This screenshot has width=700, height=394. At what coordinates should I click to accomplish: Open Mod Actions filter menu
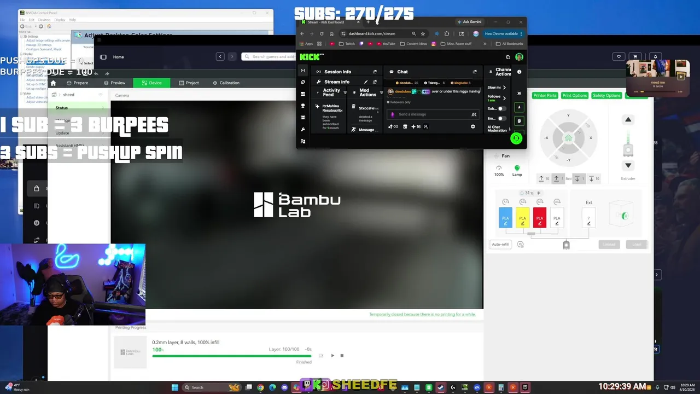click(x=381, y=92)
